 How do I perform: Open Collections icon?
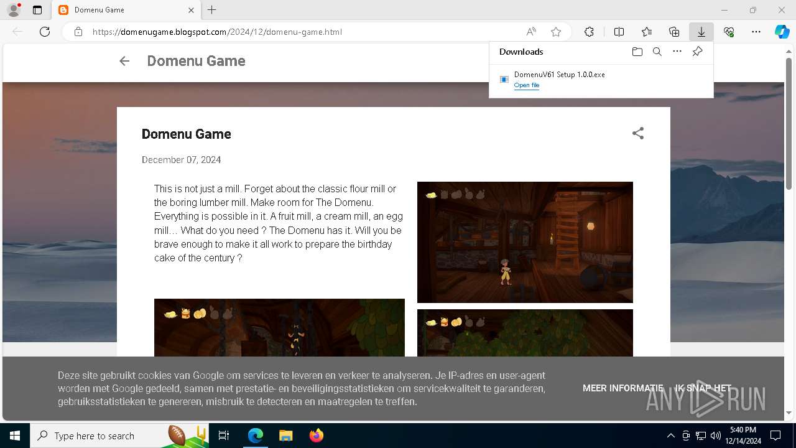pyautogui.click(x=674, y=32)
